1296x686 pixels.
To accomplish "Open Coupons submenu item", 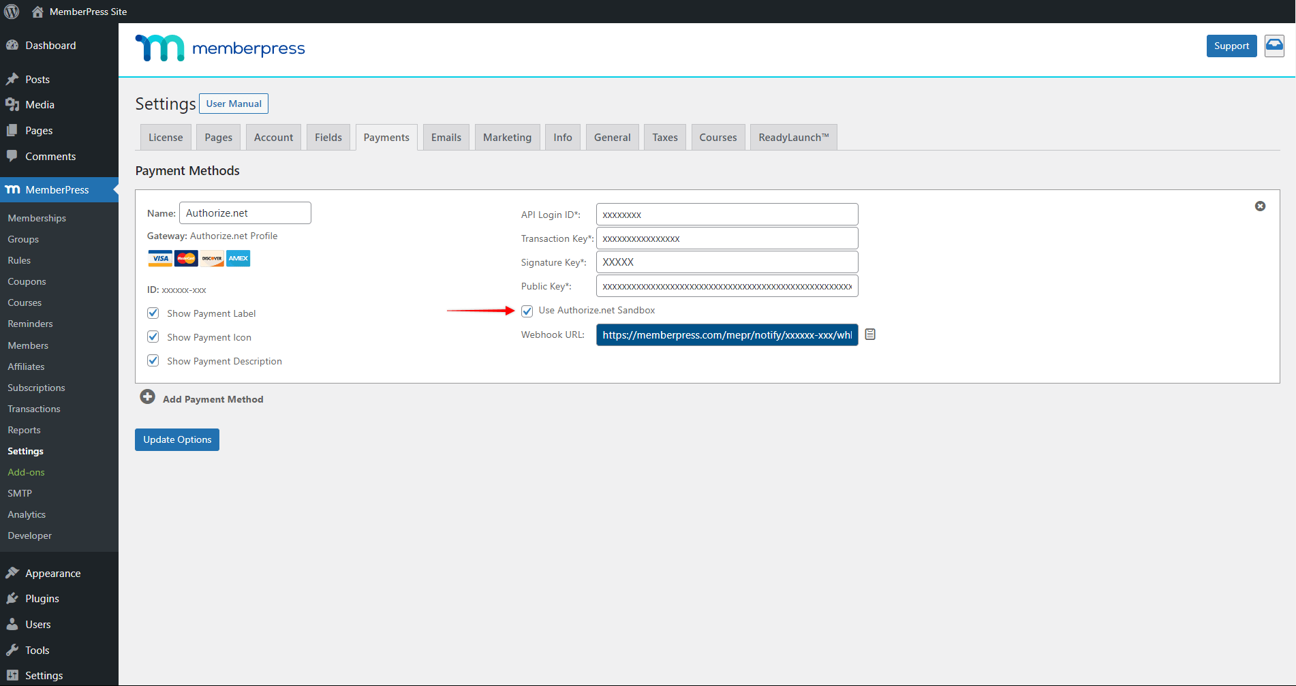I will (x=27, y=281).
